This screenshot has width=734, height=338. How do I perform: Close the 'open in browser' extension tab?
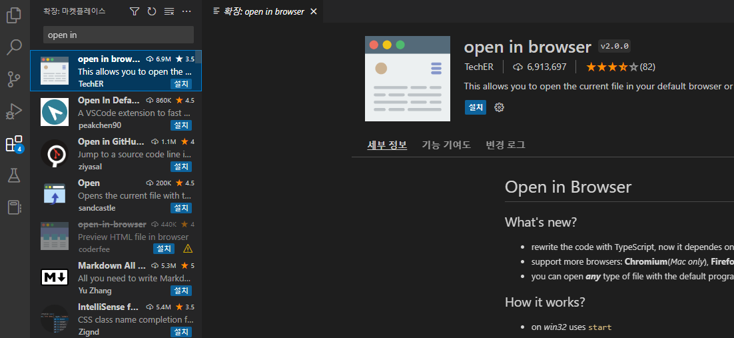[x=314, y=12]
